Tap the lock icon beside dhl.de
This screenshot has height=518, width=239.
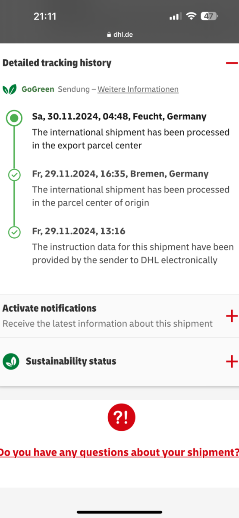coord(109,35)
